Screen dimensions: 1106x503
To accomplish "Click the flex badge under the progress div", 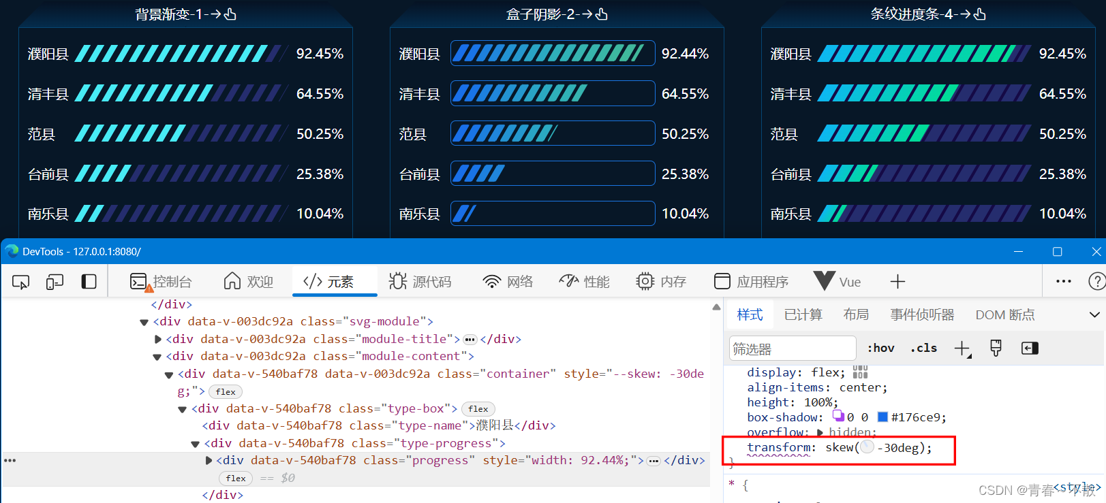I will [236, 478].
